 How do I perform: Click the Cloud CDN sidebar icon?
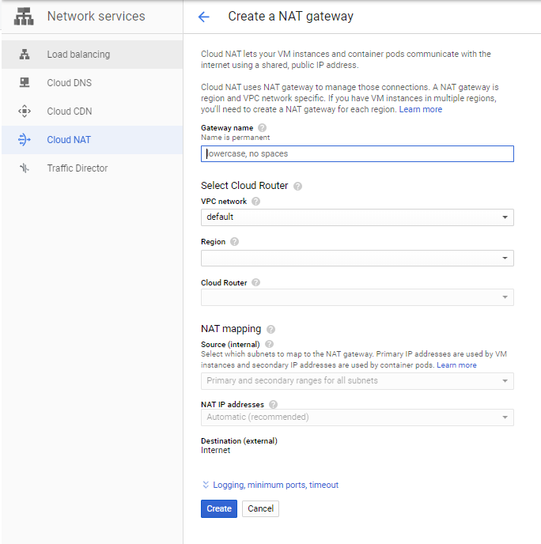[x=25, y=111]
